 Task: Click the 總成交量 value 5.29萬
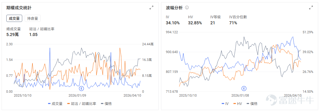(12, 34)
